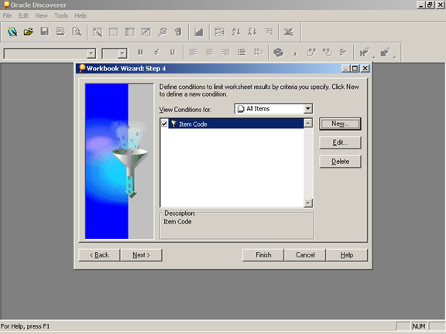This screenshot has width=446, height=334.
Task: Click the Save floppy disk icon
Action: point(45,32)
